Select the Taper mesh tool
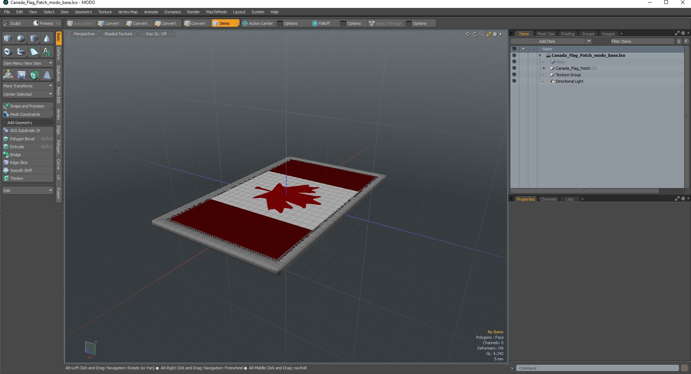Viewport: 691px width, 374px height. click(47, 75)
